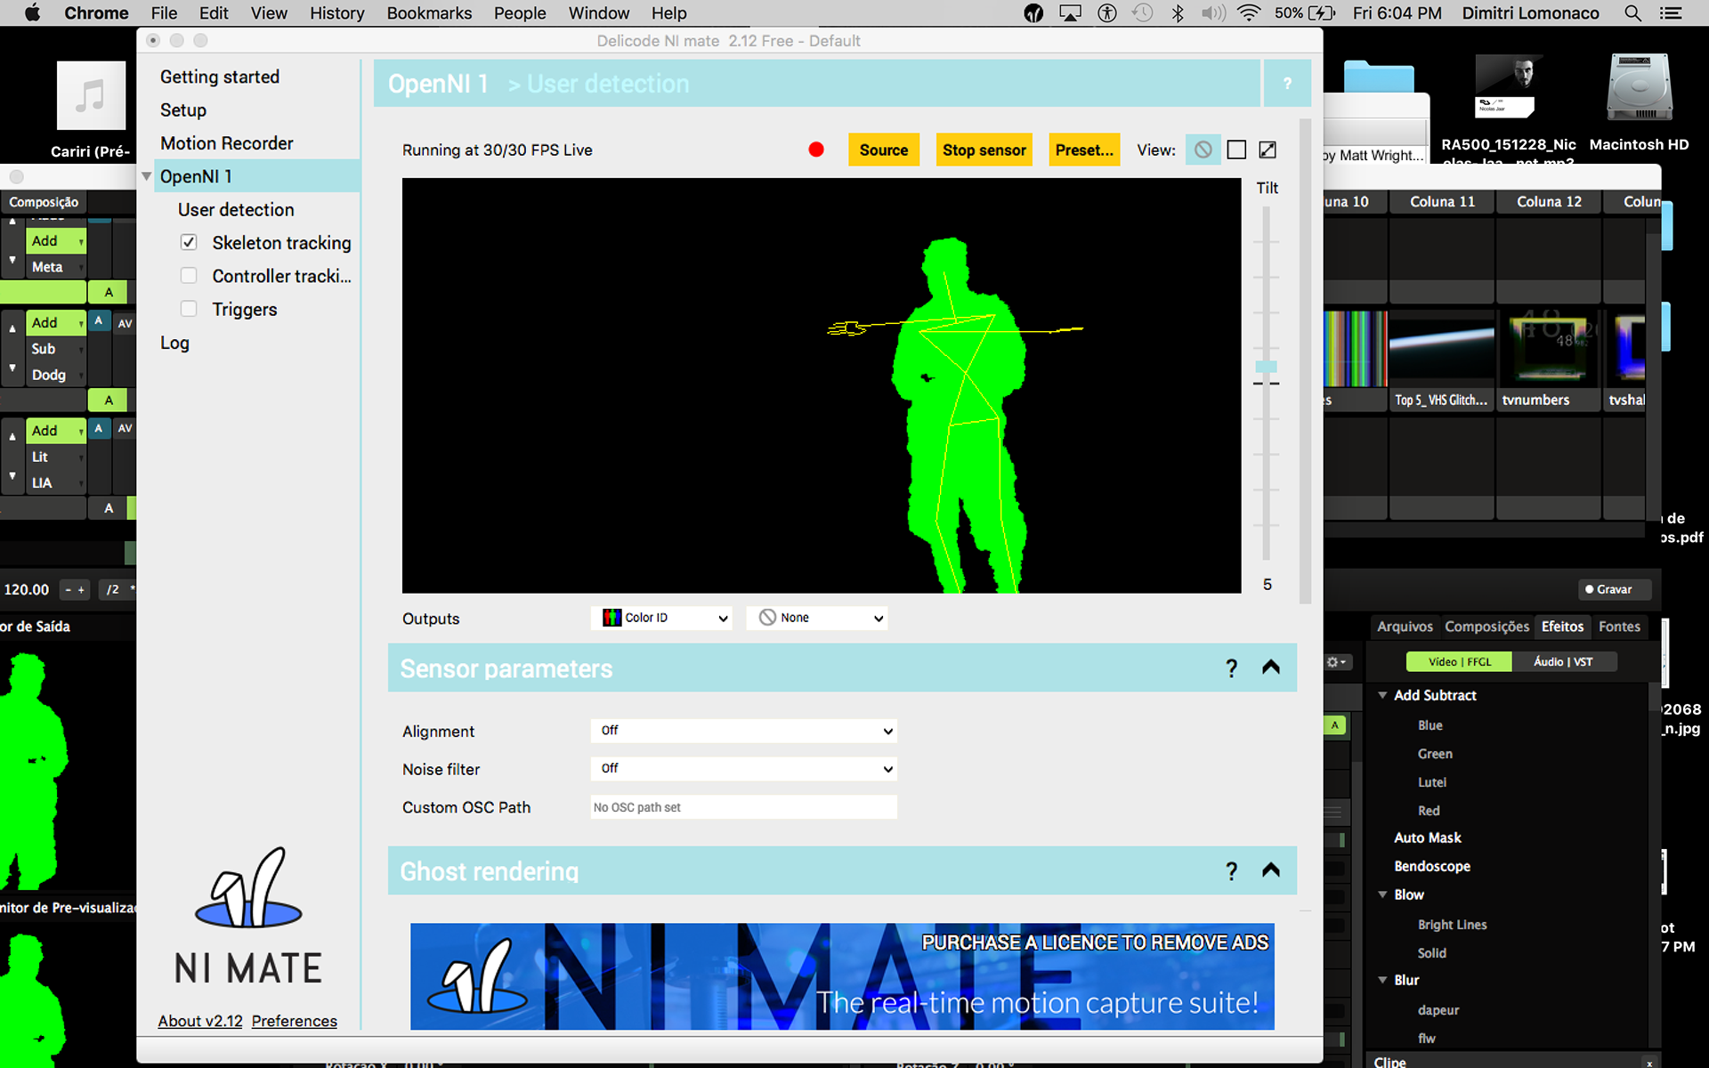Click the Tilt slider handle
The height and width of the screenshot is (1068, 1709).
pos(1266,367)
